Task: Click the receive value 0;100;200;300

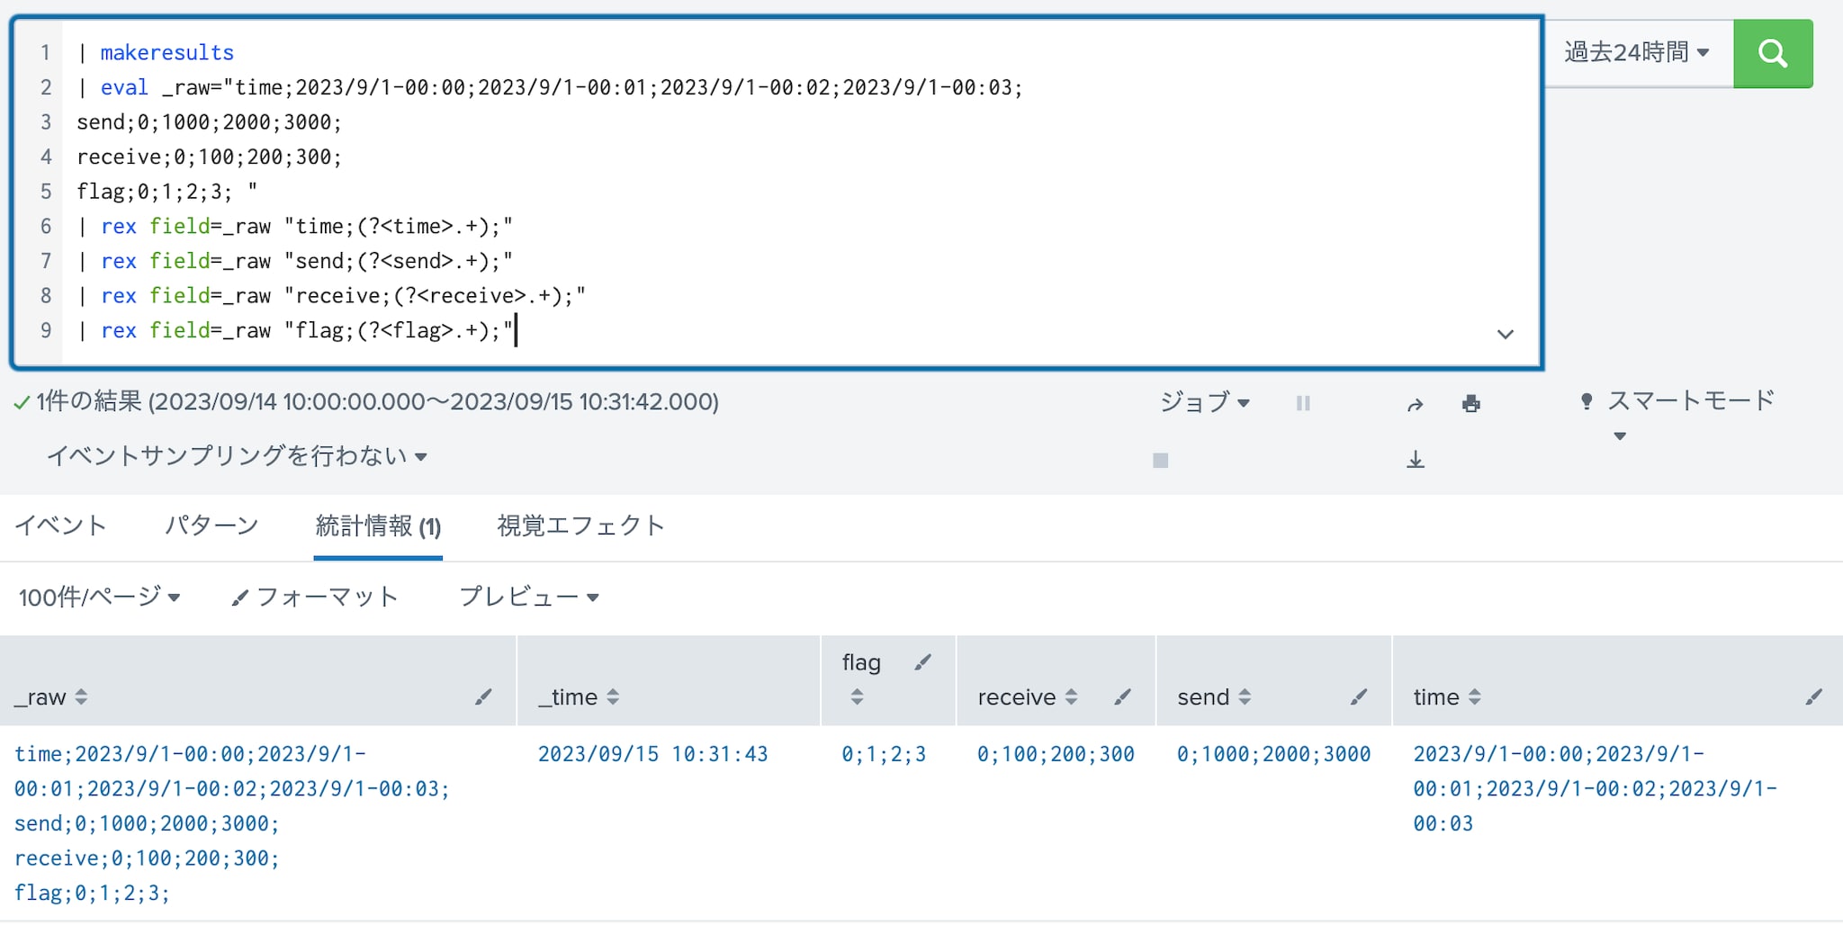Action: [x=1056, y=754]
